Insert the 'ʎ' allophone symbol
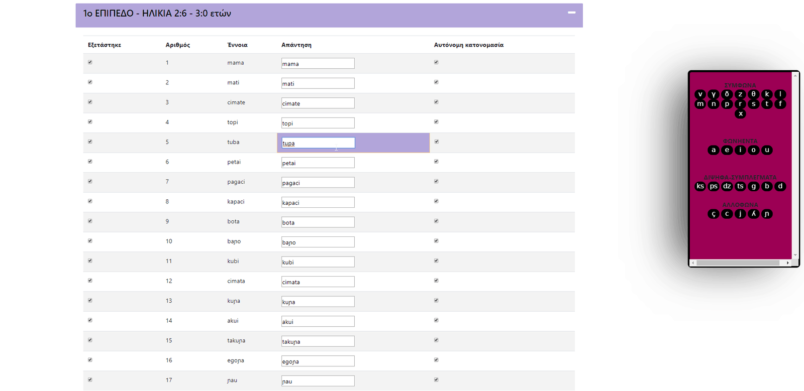 [753, 214]
